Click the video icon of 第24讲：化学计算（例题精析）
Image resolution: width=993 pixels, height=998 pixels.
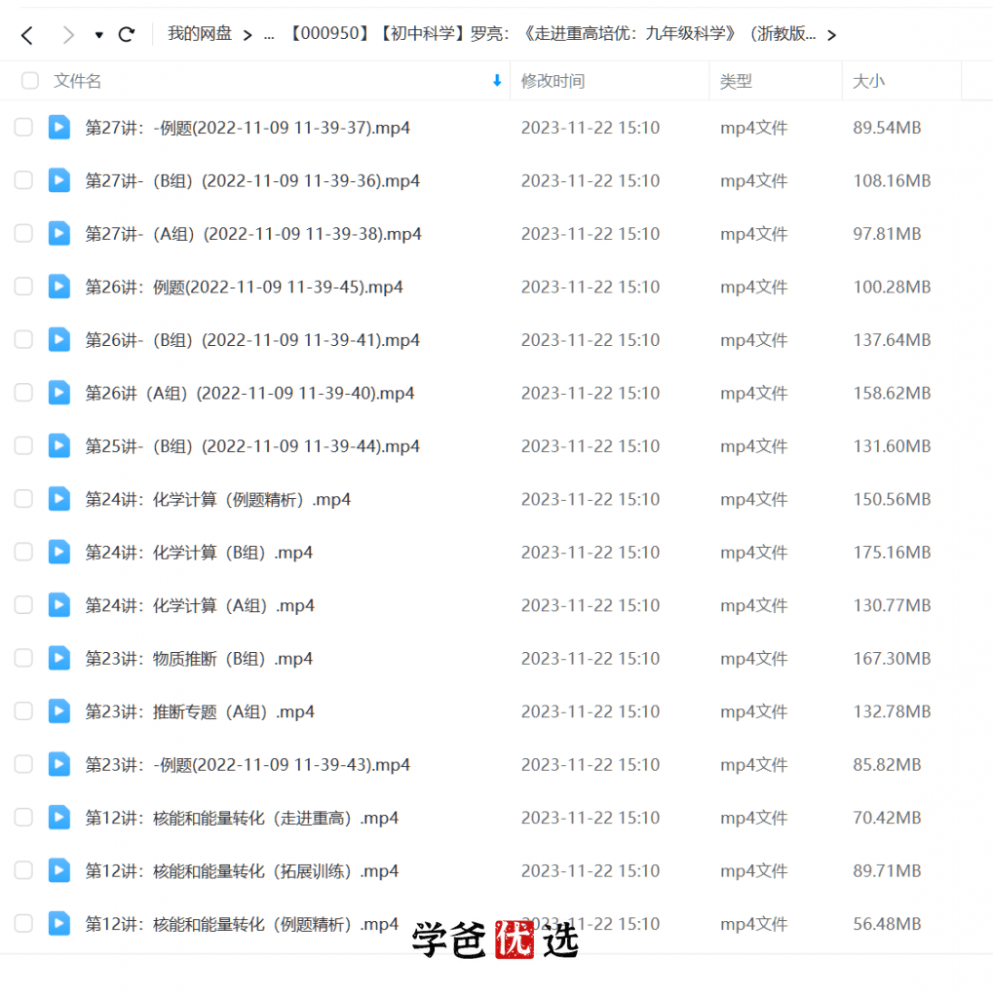(59, 499)
